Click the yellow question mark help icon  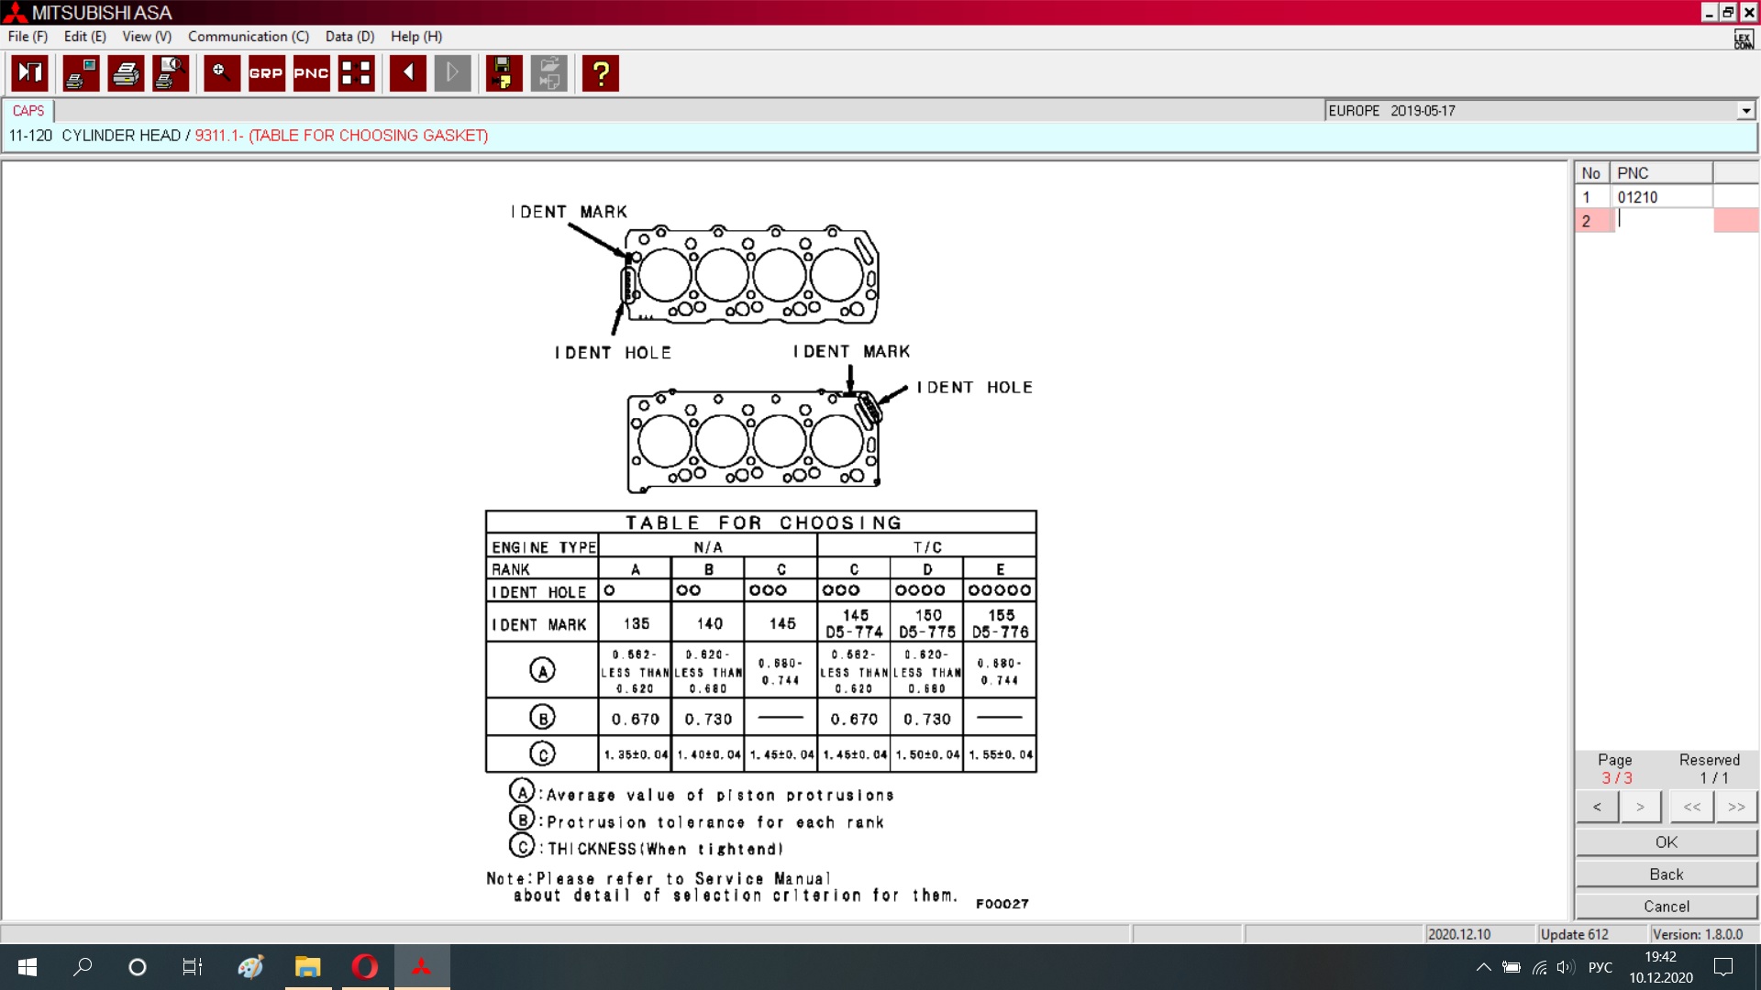pos(601,73)
